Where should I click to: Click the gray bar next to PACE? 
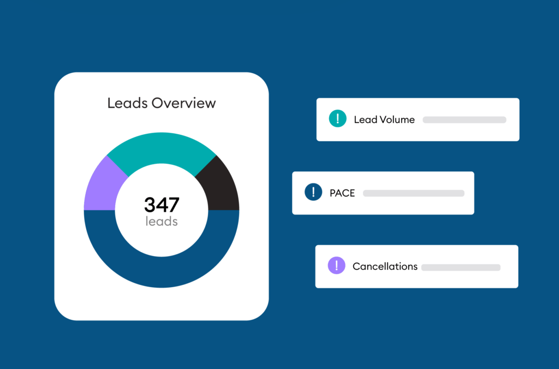click(x=413, y=193)
